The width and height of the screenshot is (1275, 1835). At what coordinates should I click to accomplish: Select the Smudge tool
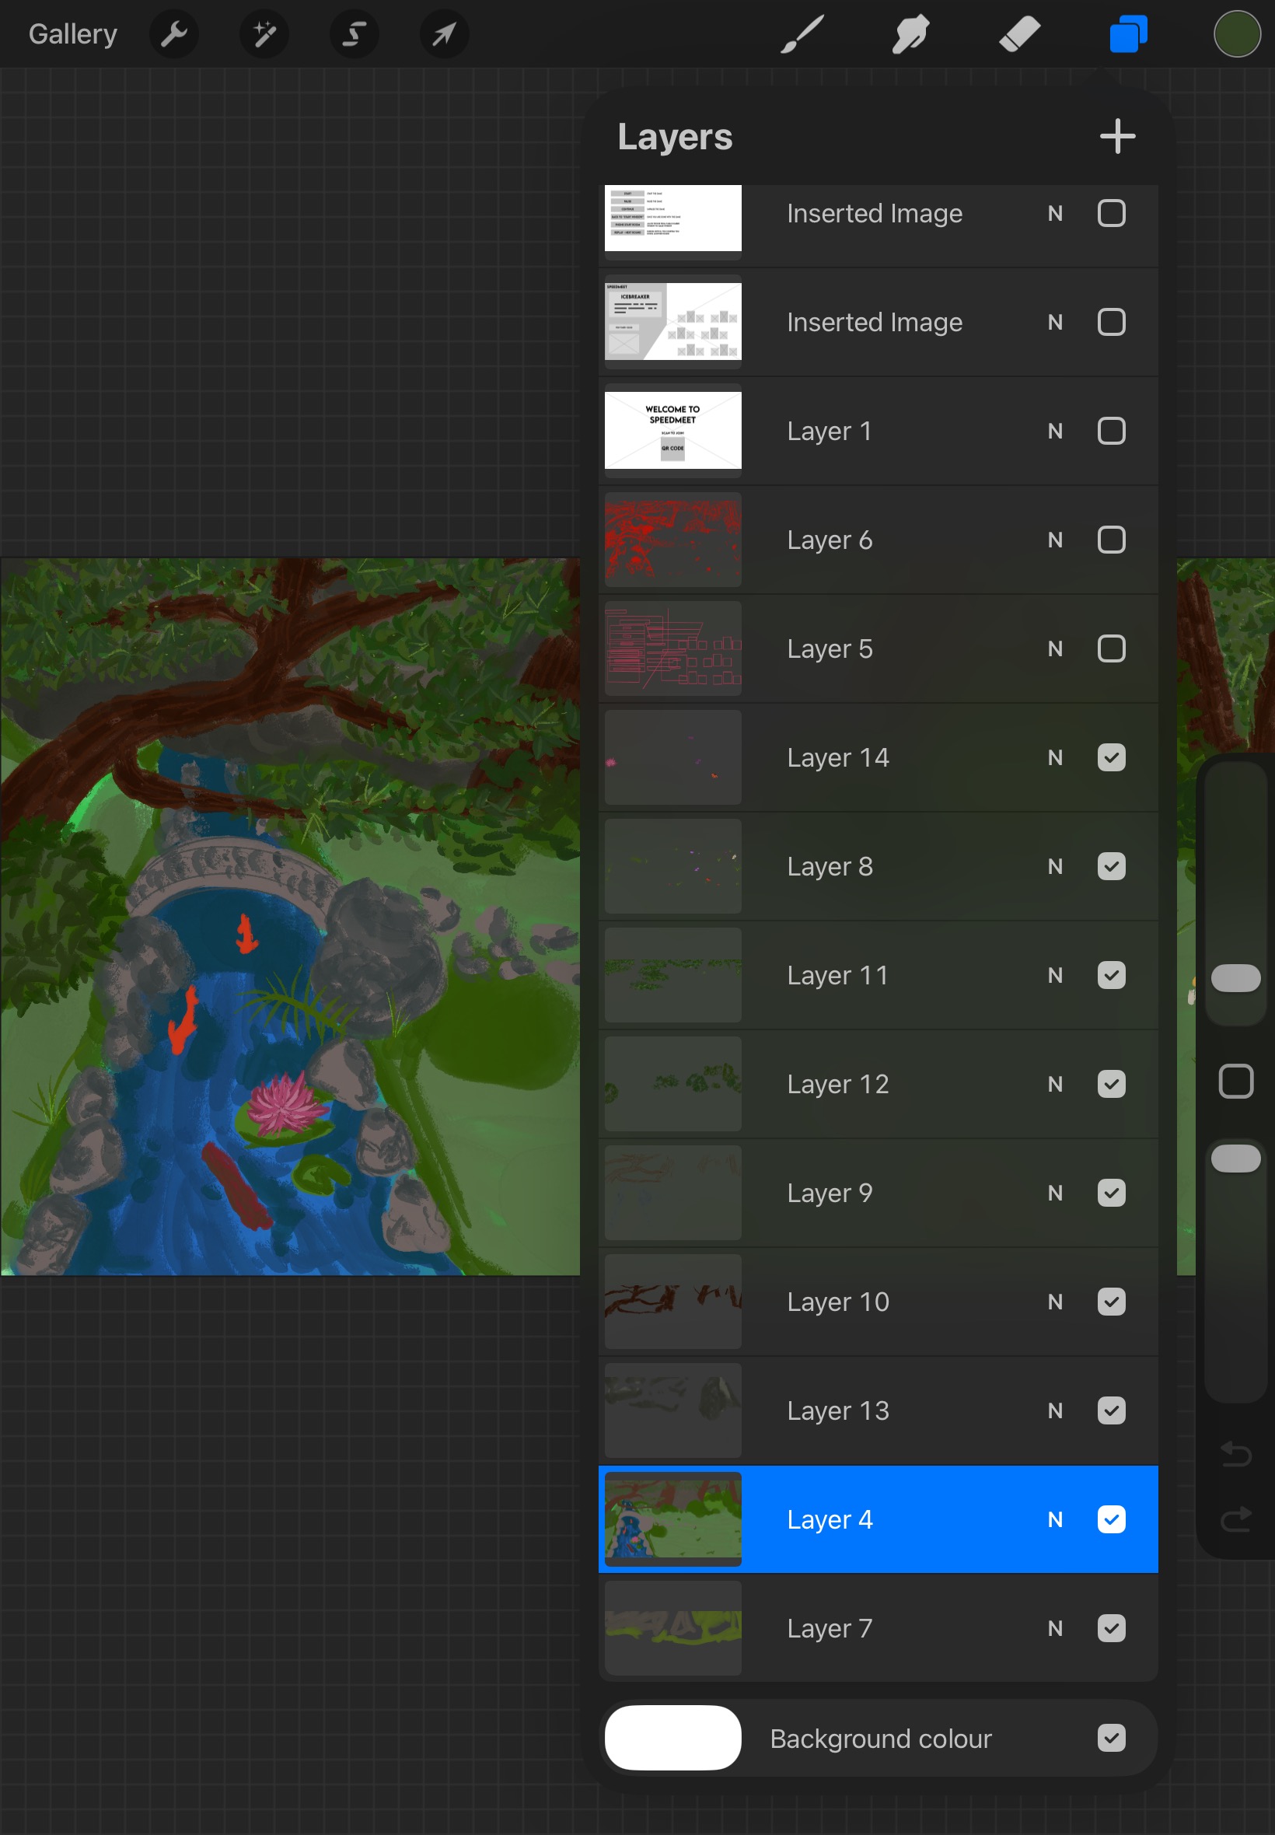[x=910, y=34]
